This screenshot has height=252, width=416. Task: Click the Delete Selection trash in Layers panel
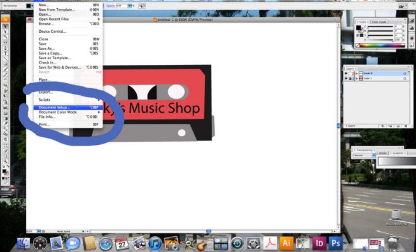405,126
